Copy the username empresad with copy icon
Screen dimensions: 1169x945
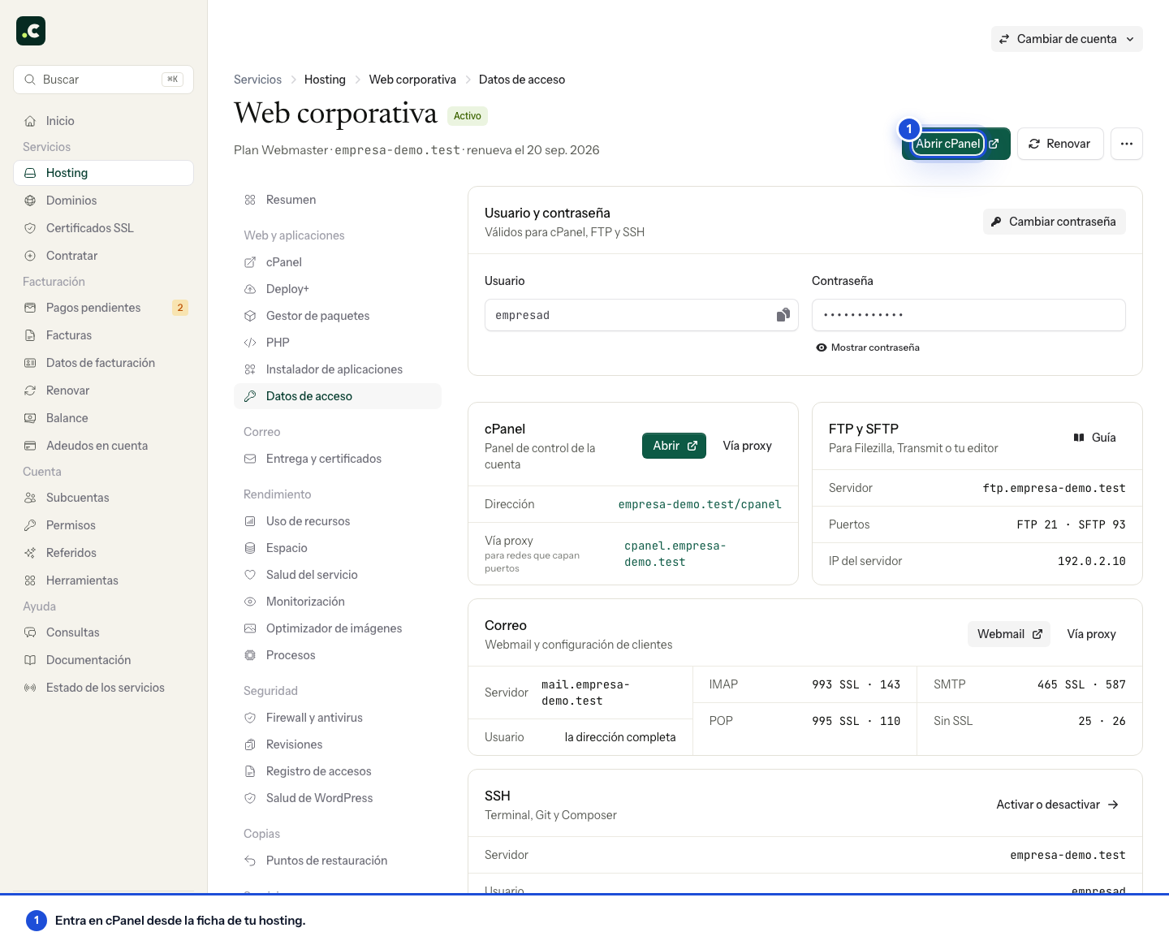[783, 315]
